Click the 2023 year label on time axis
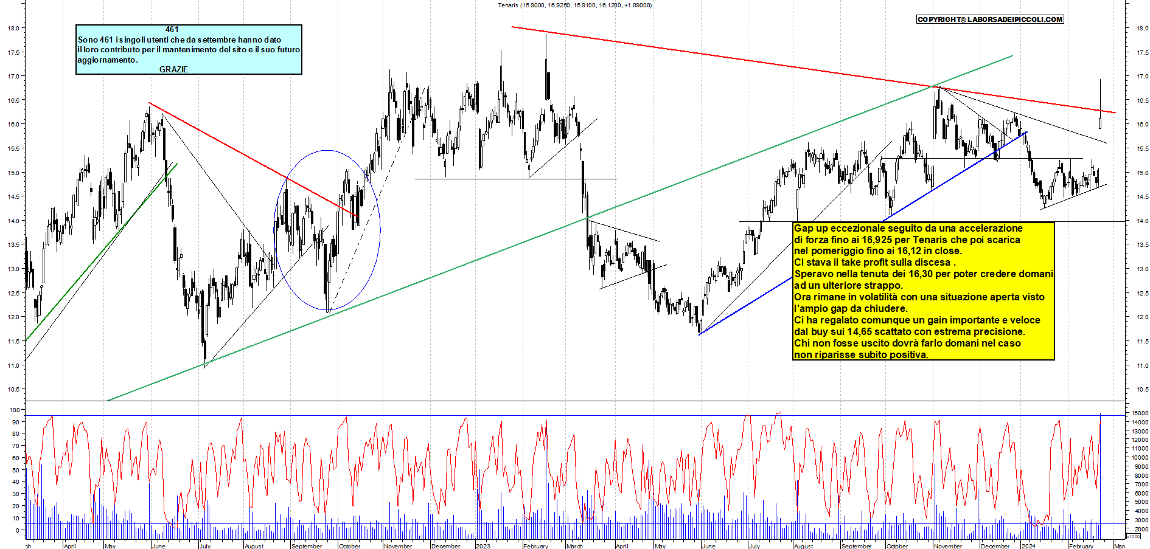1150x549 pixels. [x=483, y=546]
